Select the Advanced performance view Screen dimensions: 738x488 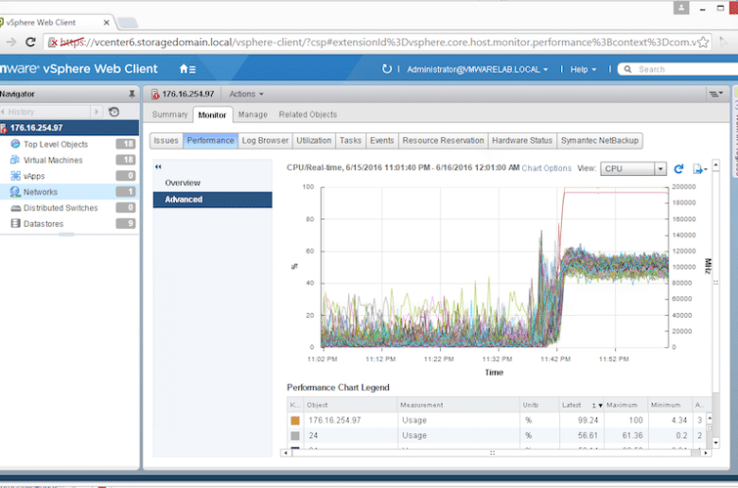[x=212, y=200]
